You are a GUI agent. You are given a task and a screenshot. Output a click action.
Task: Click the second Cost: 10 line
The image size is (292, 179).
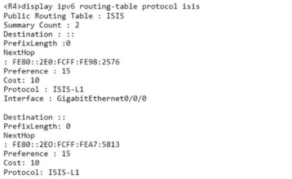point(21,163)
